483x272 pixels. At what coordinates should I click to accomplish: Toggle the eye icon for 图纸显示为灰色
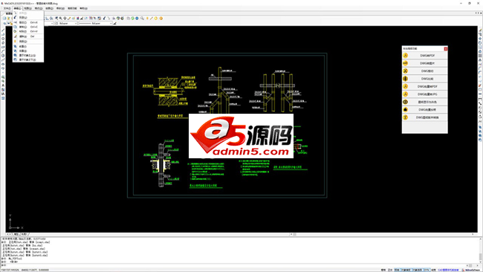406,102
